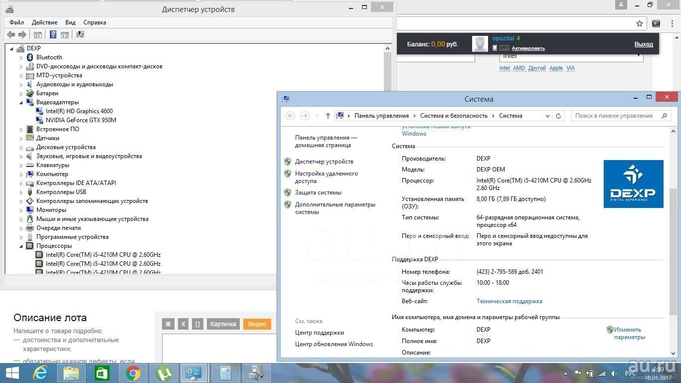681x383 pixels.
Task: Open Device Manager help question-mark icon
Action: 53,34
